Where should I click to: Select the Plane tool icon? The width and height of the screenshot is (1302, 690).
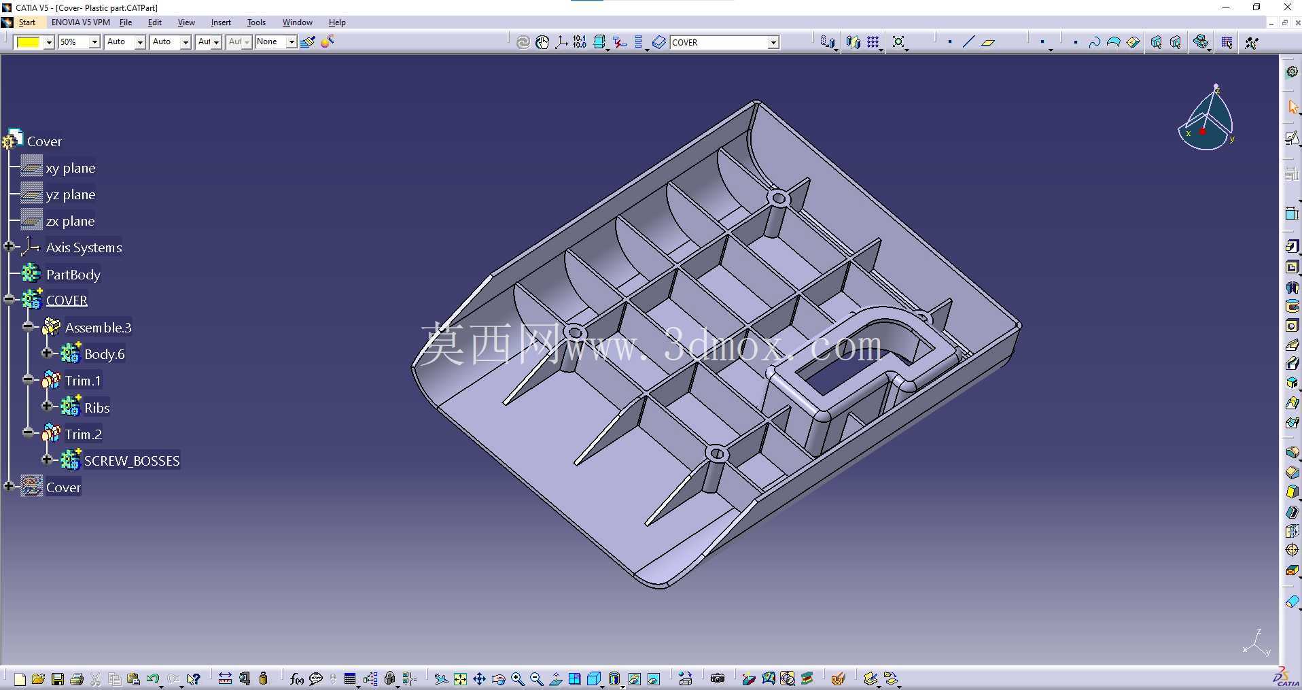tap(988, 42)
